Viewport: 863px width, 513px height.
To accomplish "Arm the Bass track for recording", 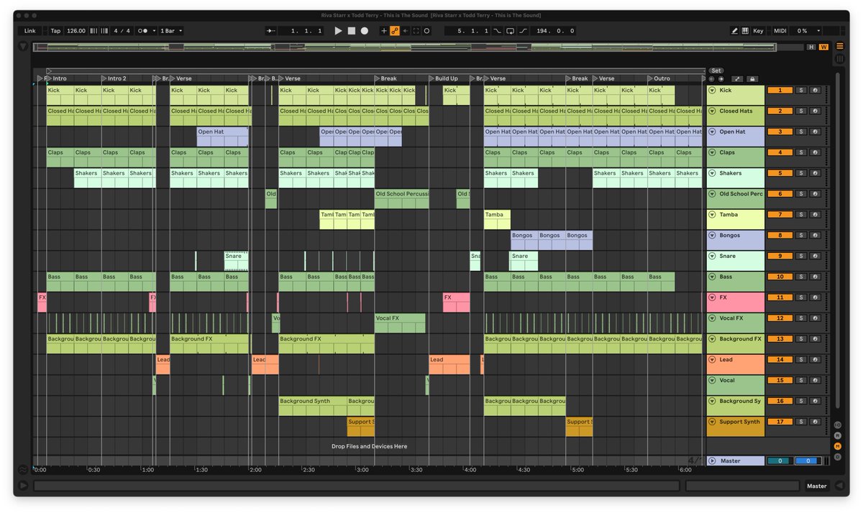I will pos(815,277).
